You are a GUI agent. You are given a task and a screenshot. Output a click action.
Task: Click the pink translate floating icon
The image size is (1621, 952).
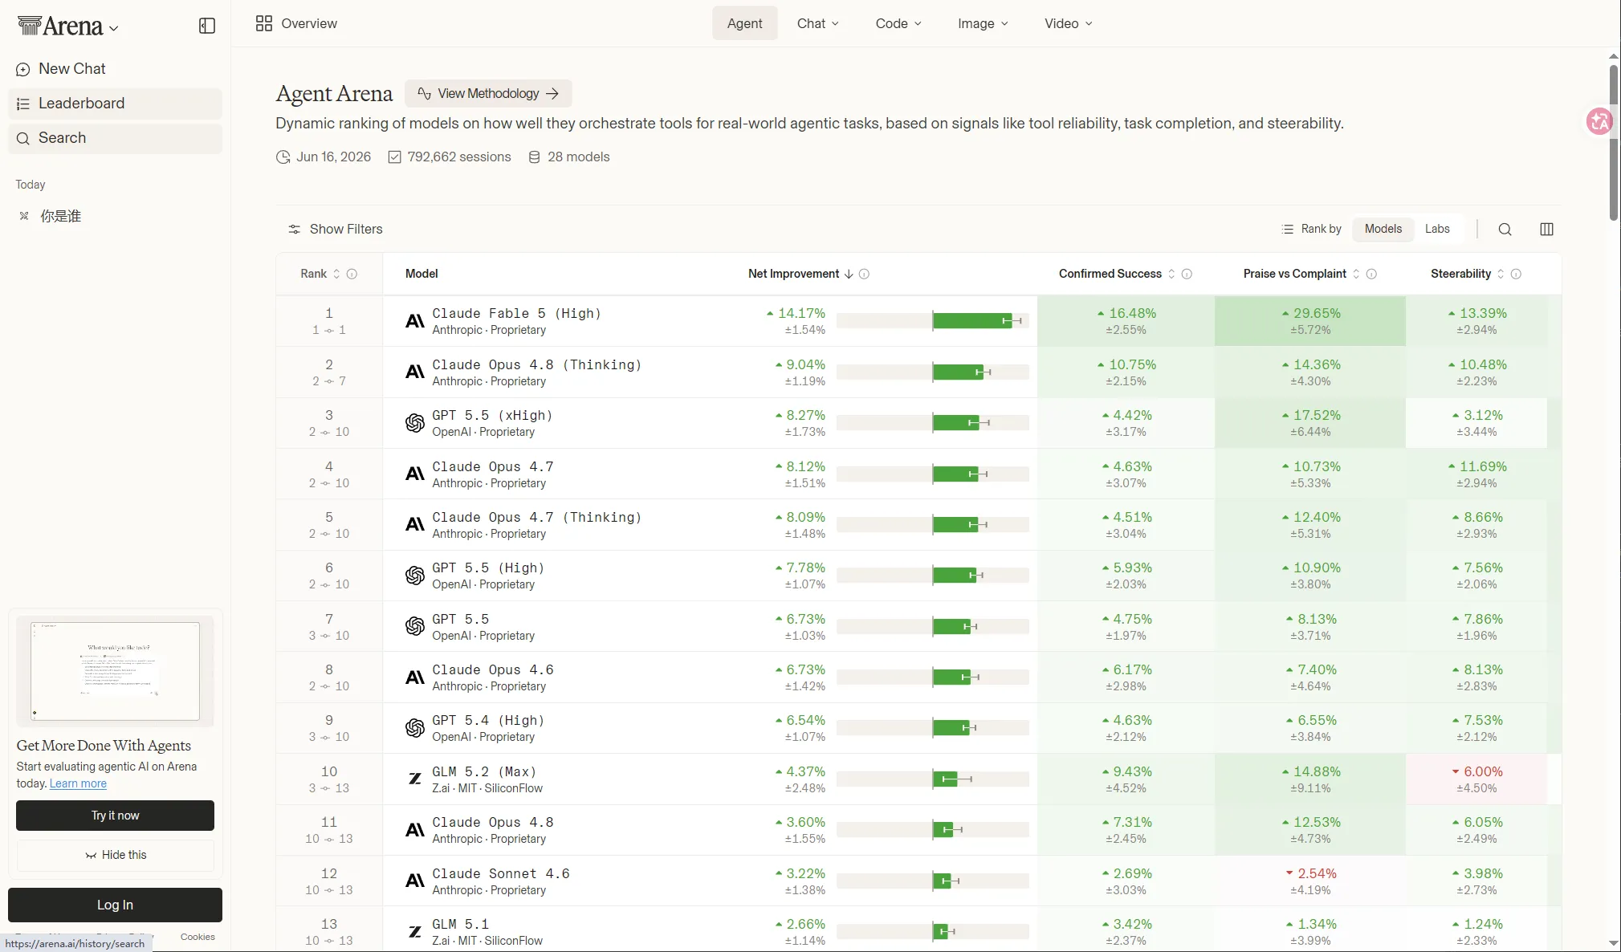click(x=1599, y=121)
